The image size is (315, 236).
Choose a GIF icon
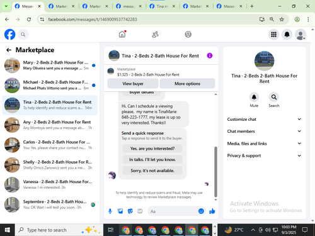(140, 211)
